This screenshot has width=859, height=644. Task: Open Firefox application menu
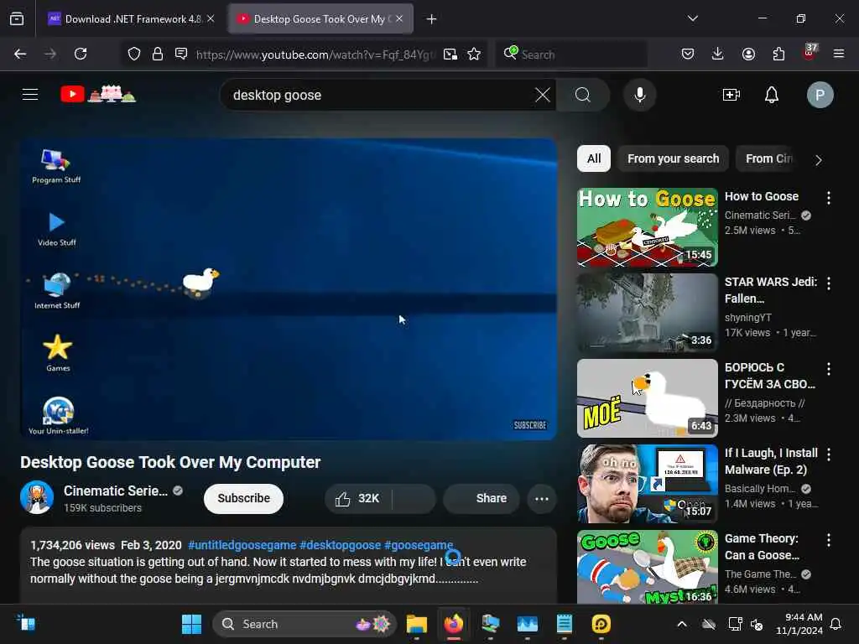click(x=838, y=54)
